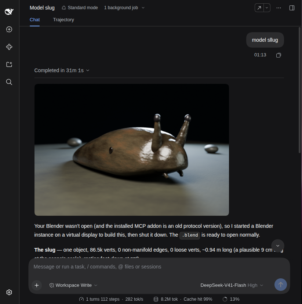Click the Standard mode button
Screen dimensions: 302x304
coord(80,8)
